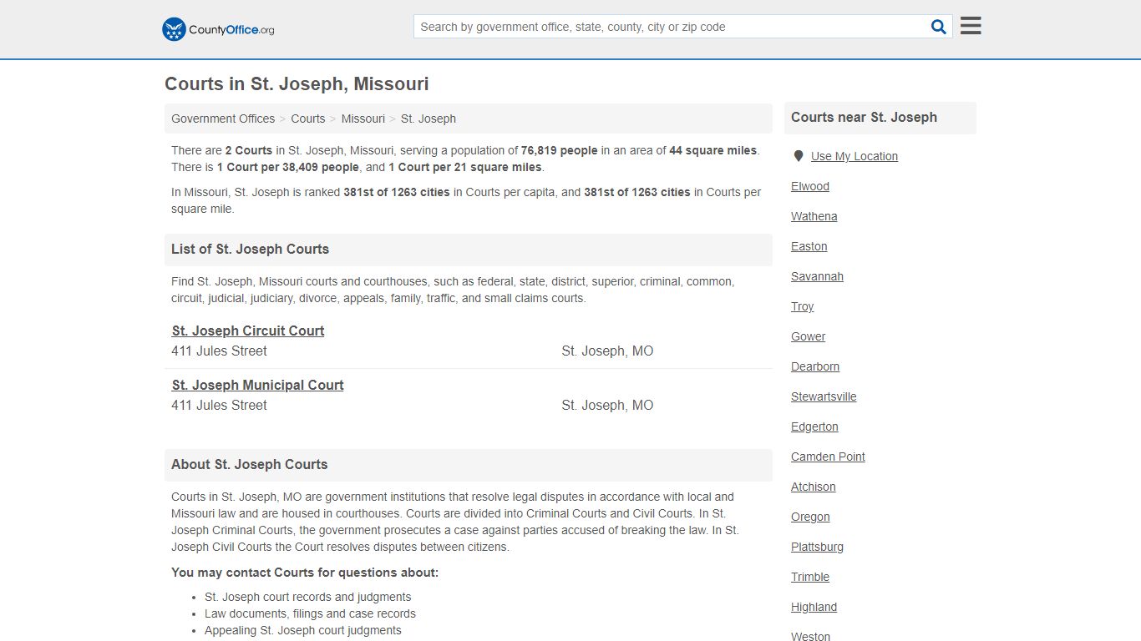
Task: Open the hamburger menu
Action: click(x=971, y=26)
